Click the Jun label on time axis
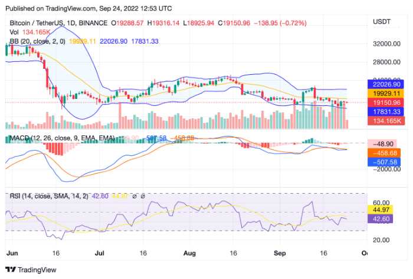413x279 pixels. coord(12,253)
